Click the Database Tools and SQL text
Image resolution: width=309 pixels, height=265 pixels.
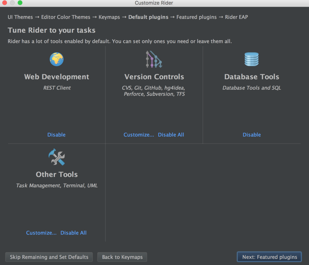tap(252, 88)
